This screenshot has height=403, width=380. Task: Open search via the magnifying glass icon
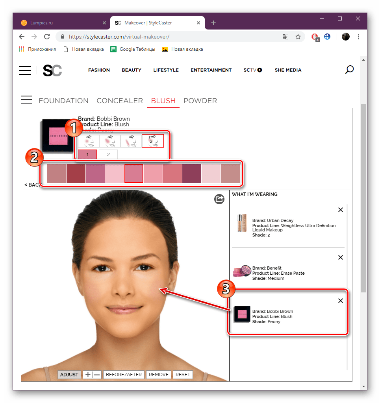(x=349, y=70)
